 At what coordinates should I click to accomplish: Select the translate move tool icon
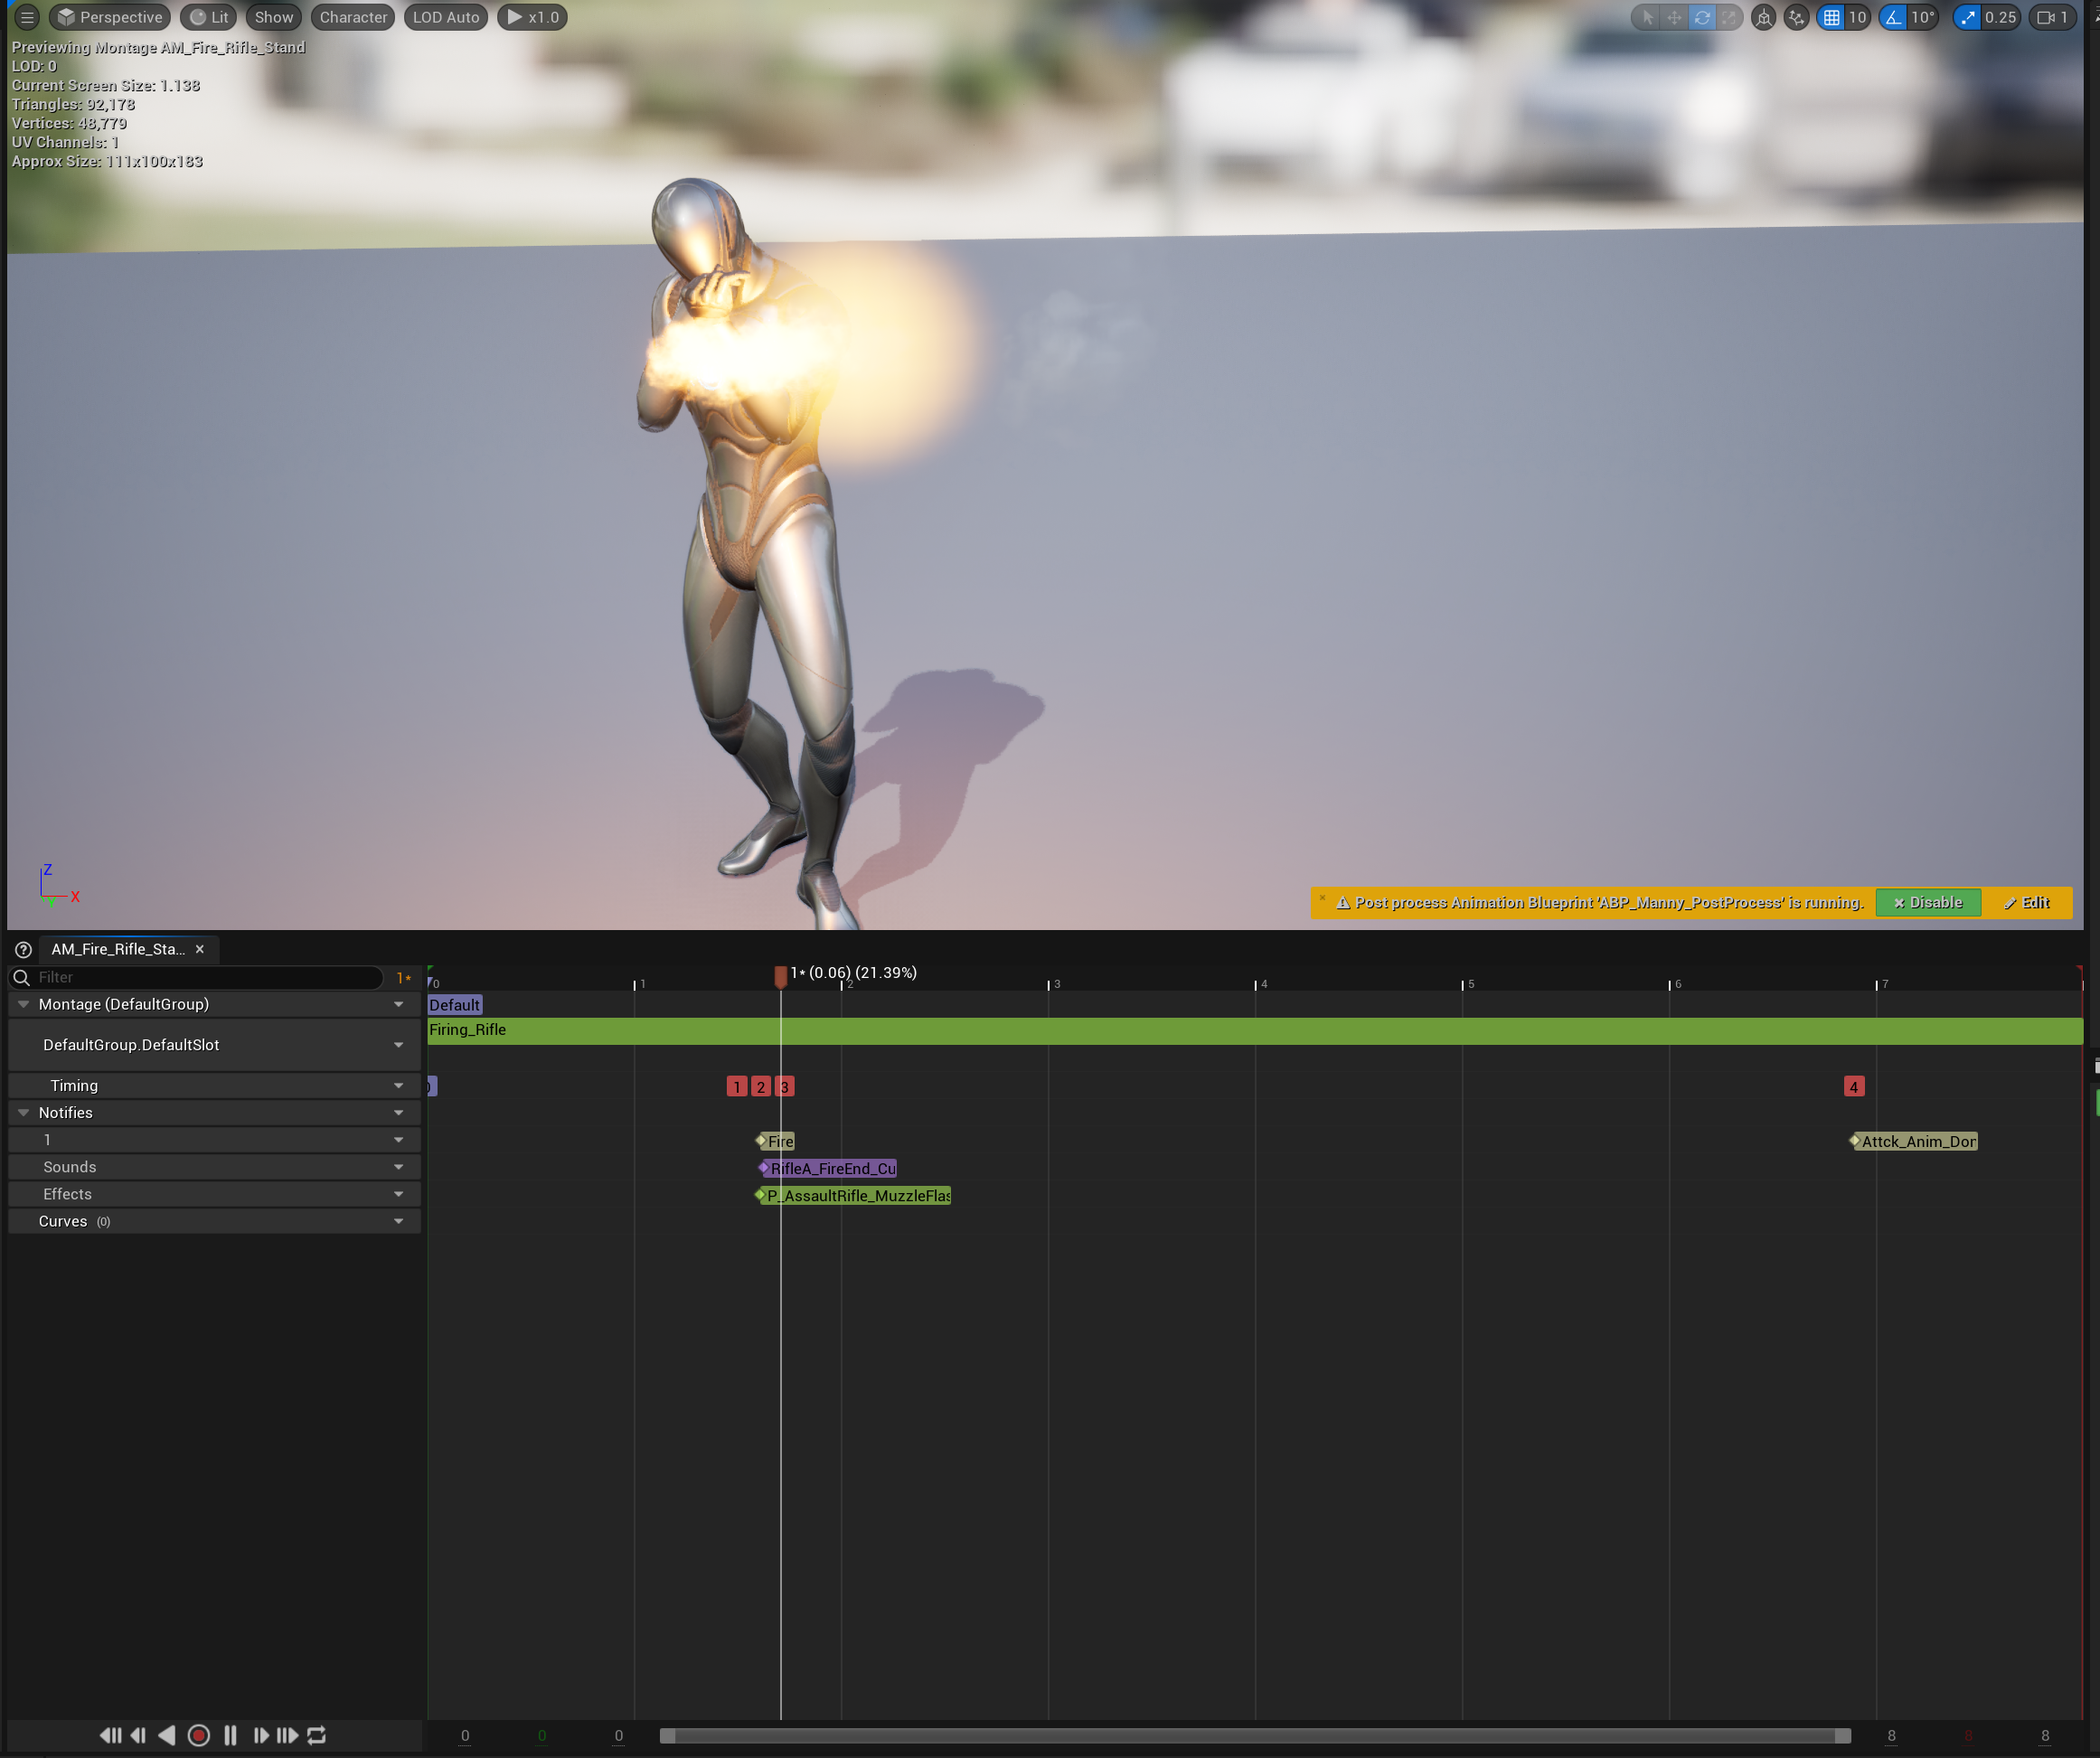tap(1674, 17)
